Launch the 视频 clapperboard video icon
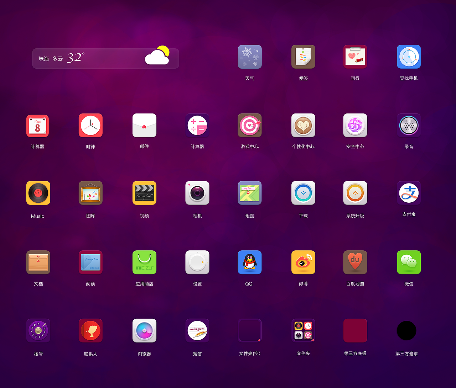The height and width of the screenshot is (388, 456). [x=144, y=193]
